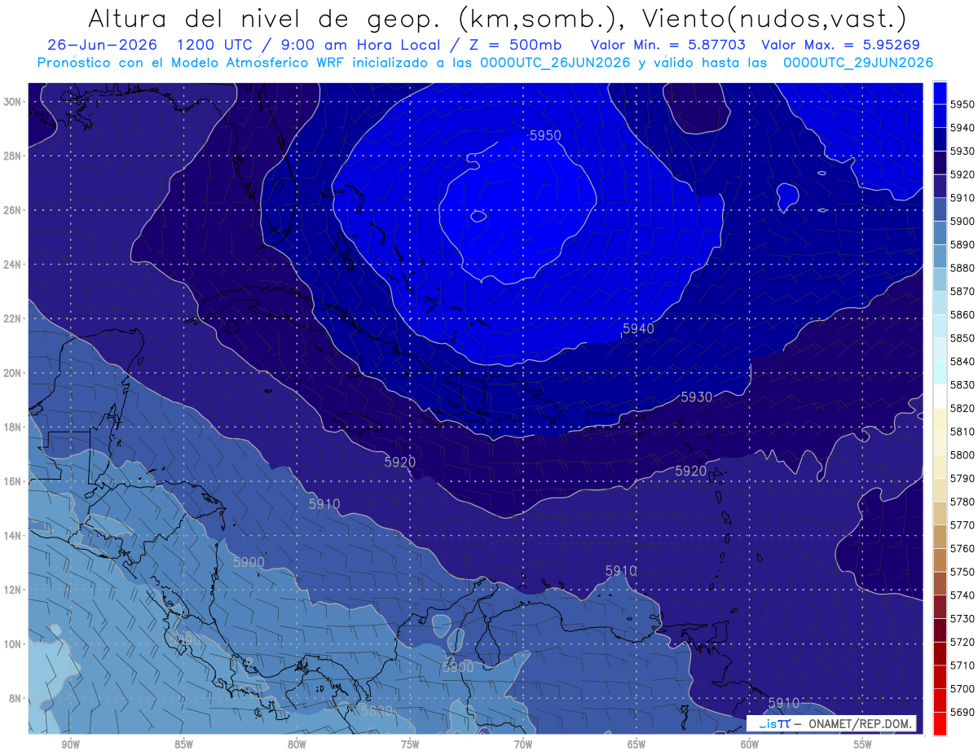978x755 pixels.
Task: Click the "22N" latitude axis label
Action: pyautogui.click(x=12, y=318)
